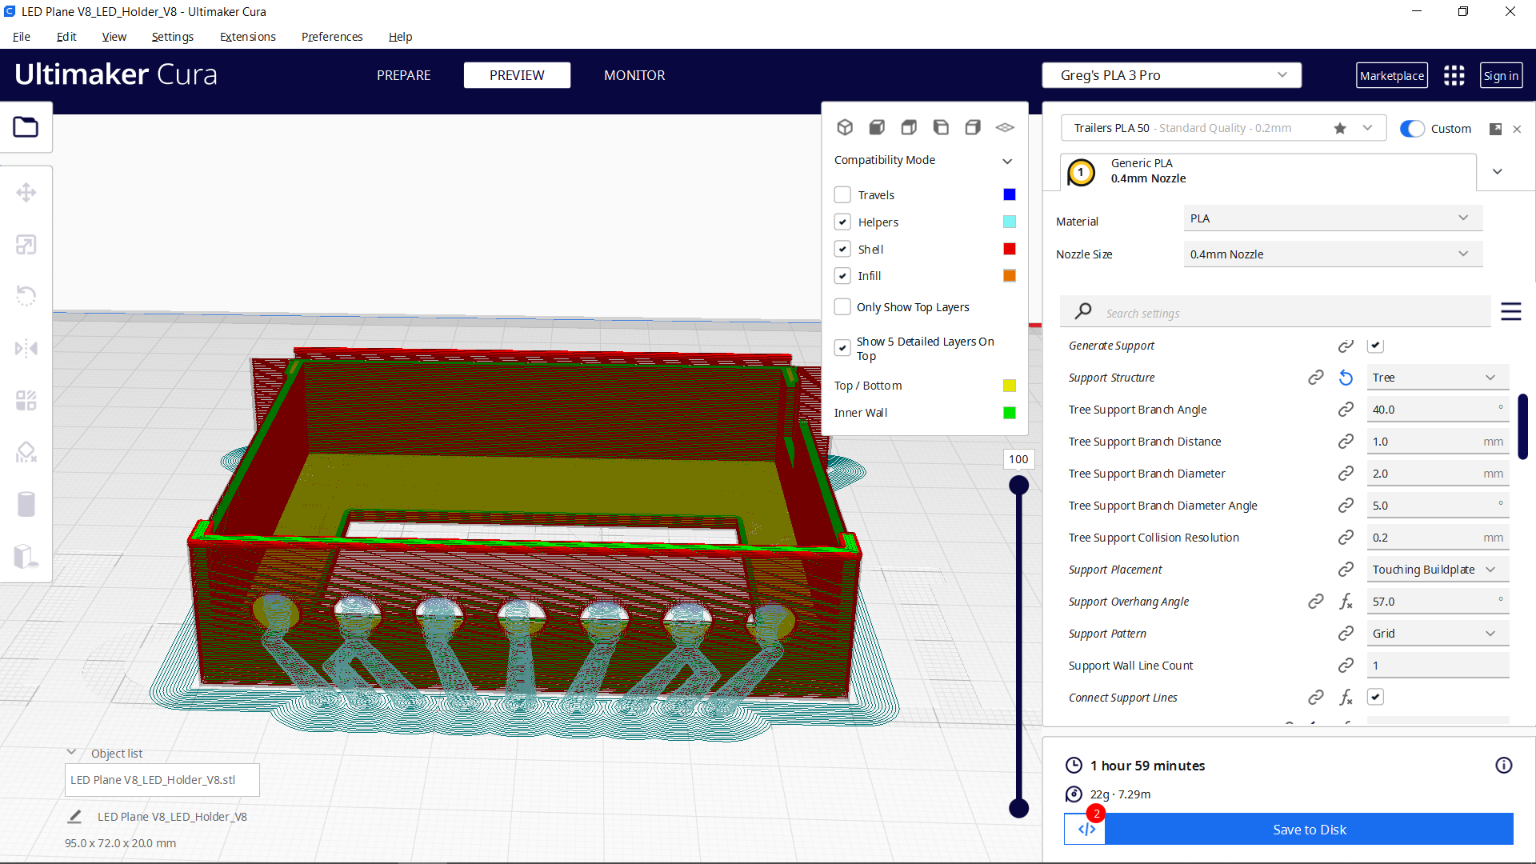The width and height of the screenshot is (1536, 864).
Task: Toggle Only Show Top Layers
Action: pyautogui.click(x=842, y=306)
